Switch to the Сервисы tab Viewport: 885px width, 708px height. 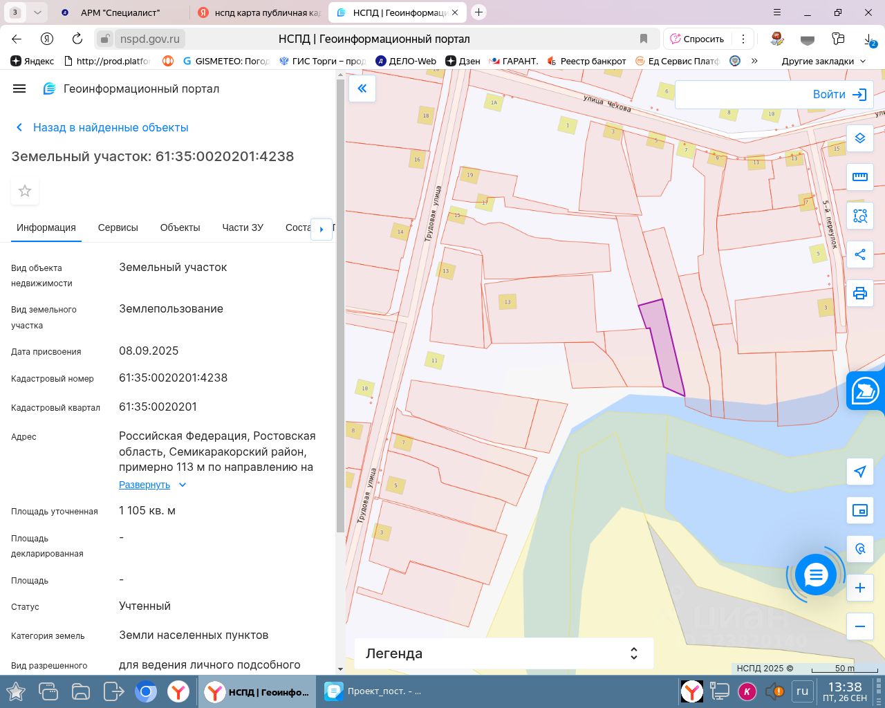[x=118, y=227]
